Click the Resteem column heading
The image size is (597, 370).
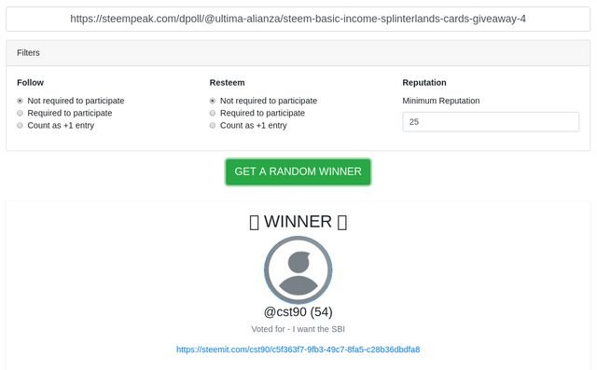(227, 83)
